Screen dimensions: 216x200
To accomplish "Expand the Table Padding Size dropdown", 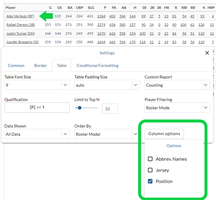I will click(107, 85).
